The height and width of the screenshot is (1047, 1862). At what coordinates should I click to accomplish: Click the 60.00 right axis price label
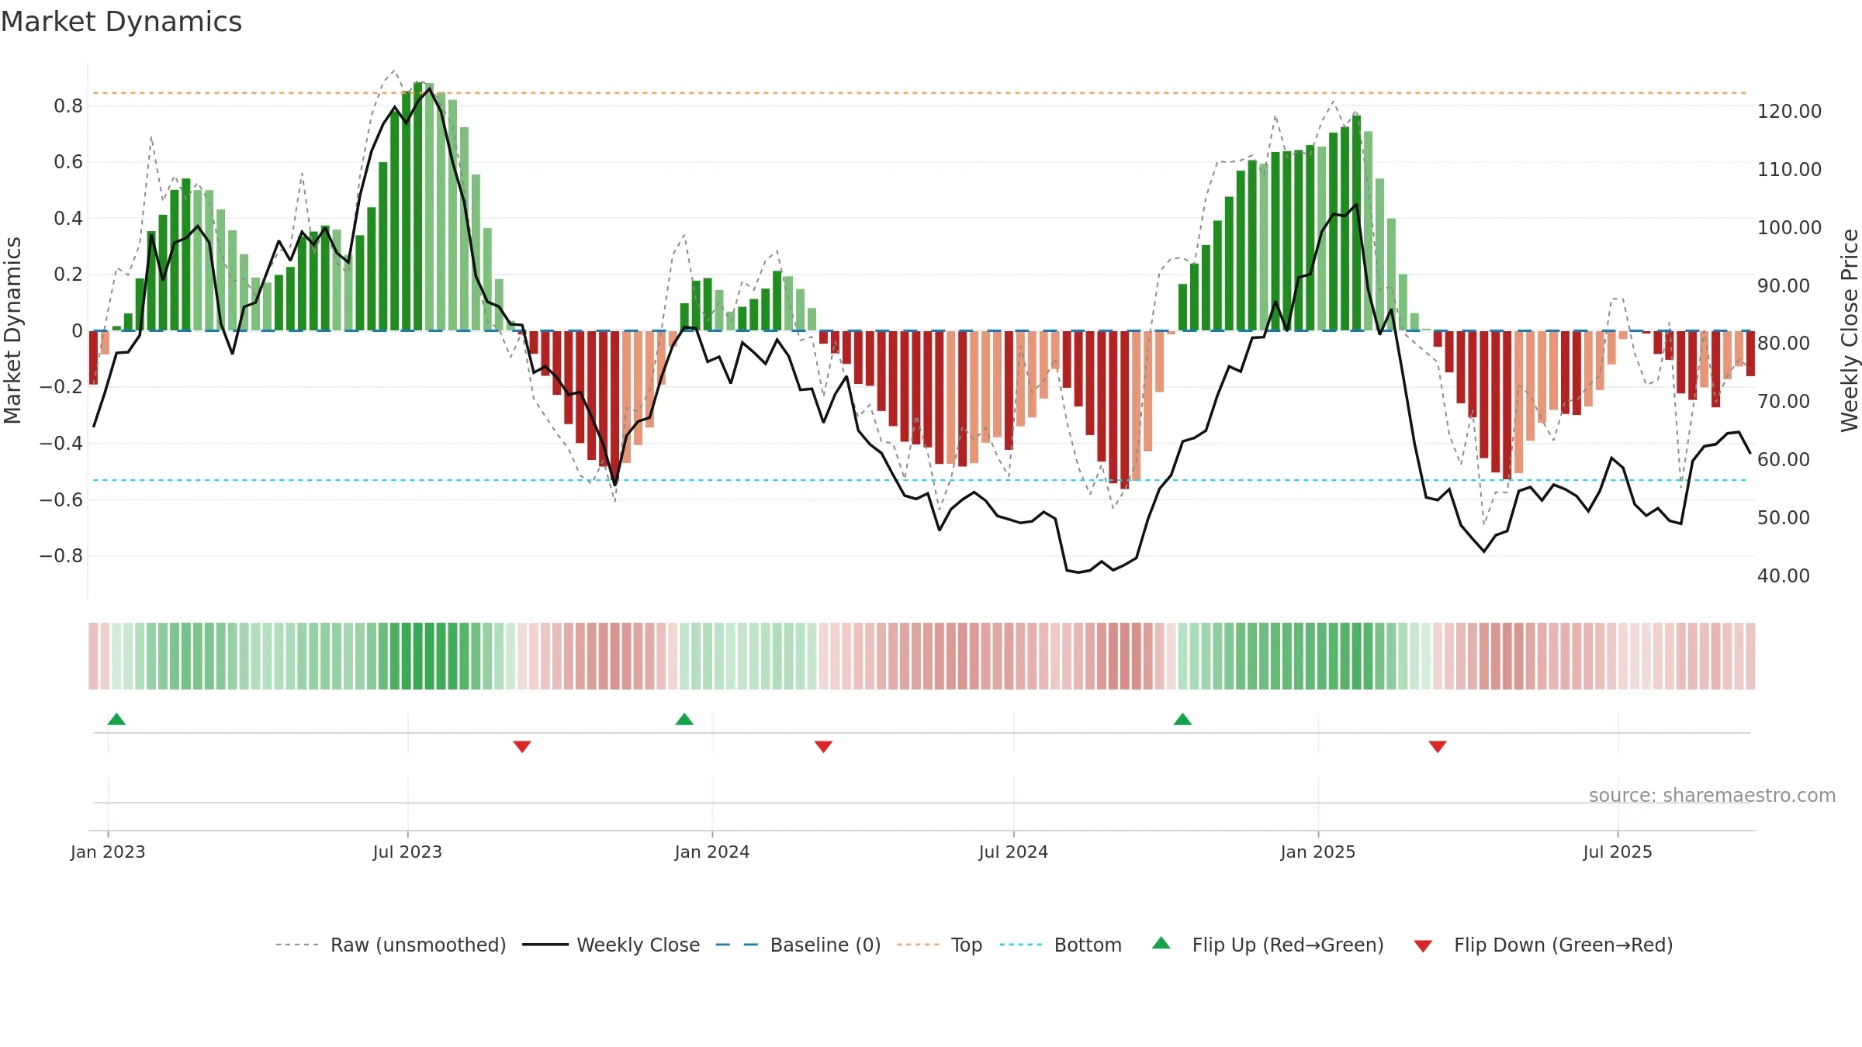(x=1784, y=459)
